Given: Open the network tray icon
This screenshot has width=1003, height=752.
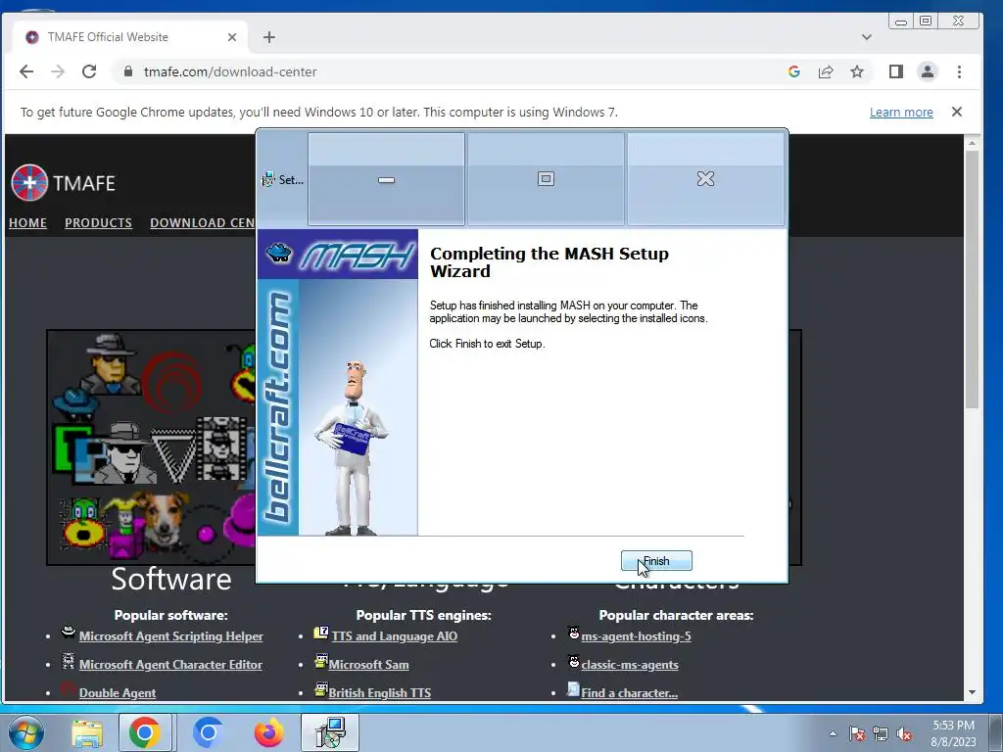Looking at the screenshot, I should pos(881,734).
